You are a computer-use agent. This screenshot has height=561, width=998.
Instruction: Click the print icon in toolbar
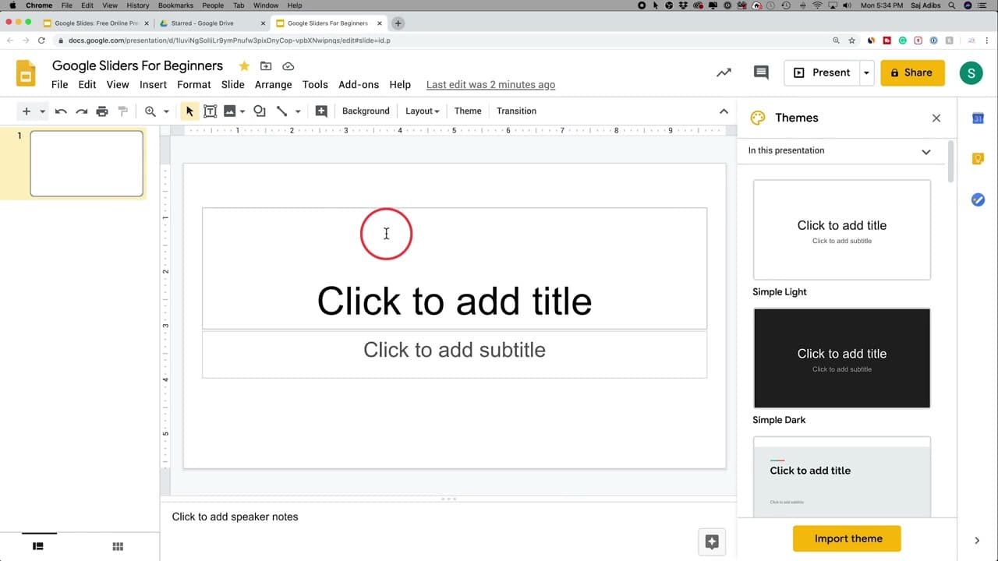coord(102,111)
